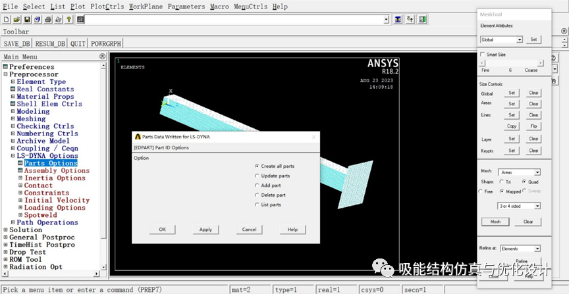Viewport: 569px width, 294px height.
Task: Click Contact under LS-DYNA Options
Action: tap(38, 185)
